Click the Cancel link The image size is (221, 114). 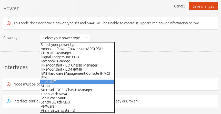tap(179, 6)
